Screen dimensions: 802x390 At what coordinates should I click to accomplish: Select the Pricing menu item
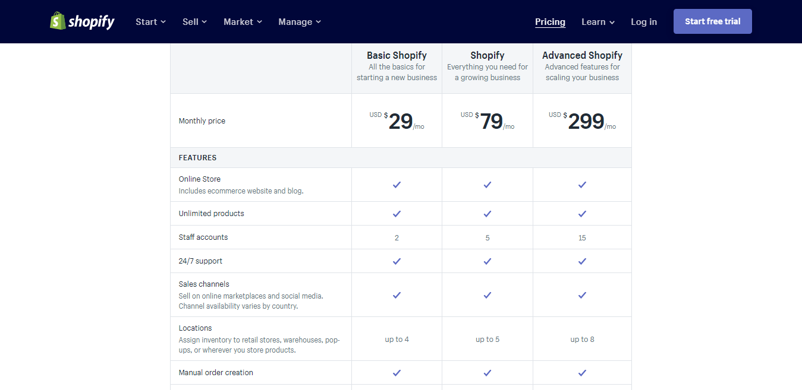pyautogui.click(x=549, y=21)
